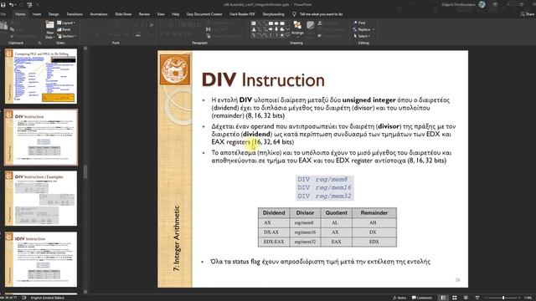Select the 'IDIV Instruction' slide thumbnail
The image size is (536, 301).
click(x=41, y=260)
